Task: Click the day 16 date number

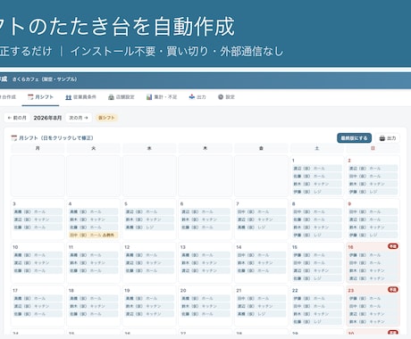Action: pos(350,247)
